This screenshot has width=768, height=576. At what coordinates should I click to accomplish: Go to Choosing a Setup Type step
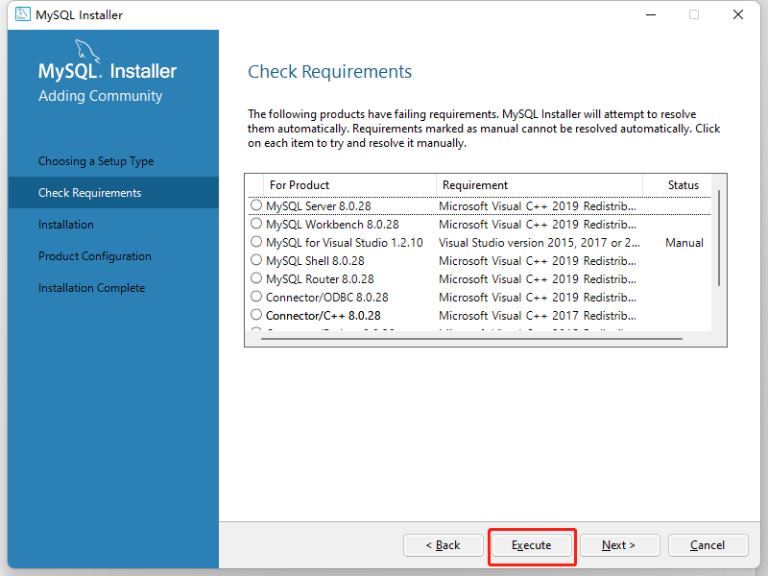[x=96, y=161]
